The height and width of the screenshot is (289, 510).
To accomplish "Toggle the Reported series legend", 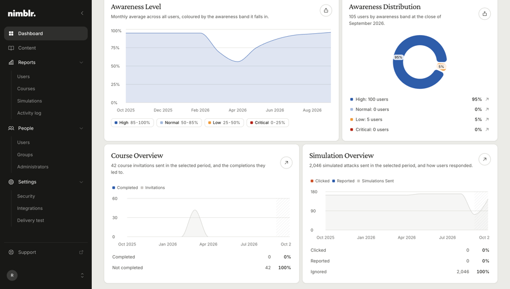I will (343, 181).
